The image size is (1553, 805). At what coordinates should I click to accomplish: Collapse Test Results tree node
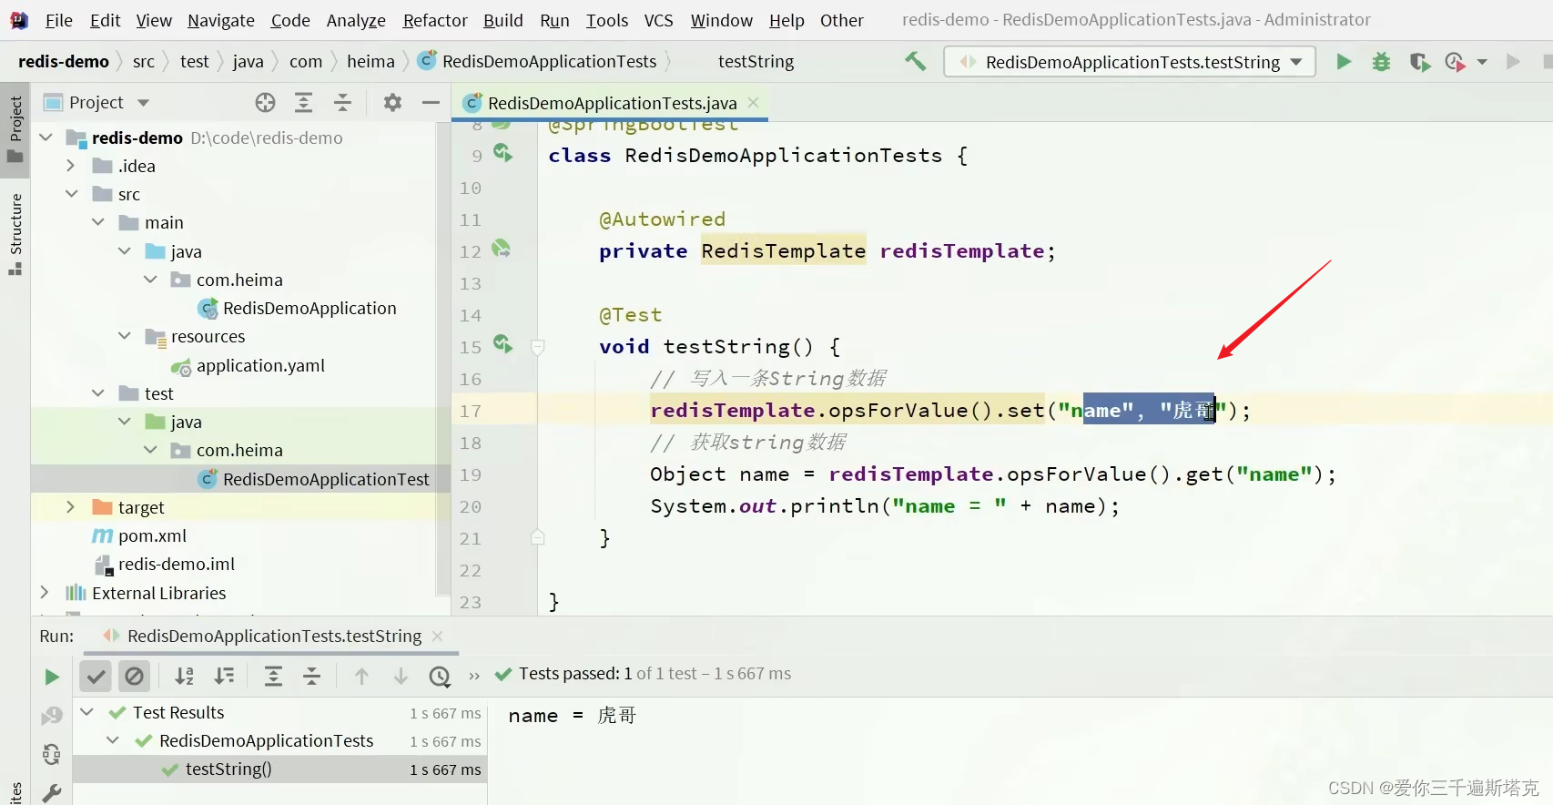pos(86,712)
